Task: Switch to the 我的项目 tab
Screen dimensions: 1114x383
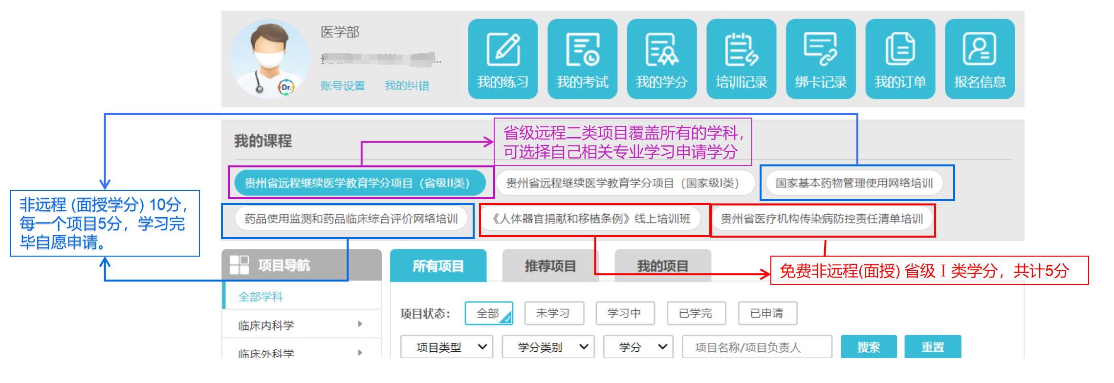Action: click(662, 266)
